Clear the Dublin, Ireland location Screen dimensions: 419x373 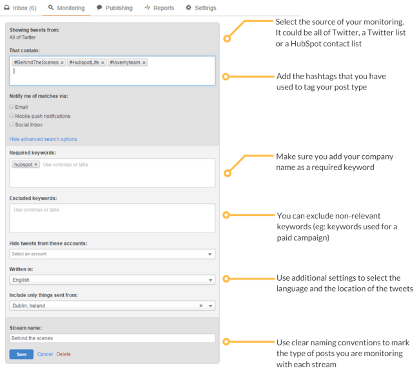click(200, 306)
